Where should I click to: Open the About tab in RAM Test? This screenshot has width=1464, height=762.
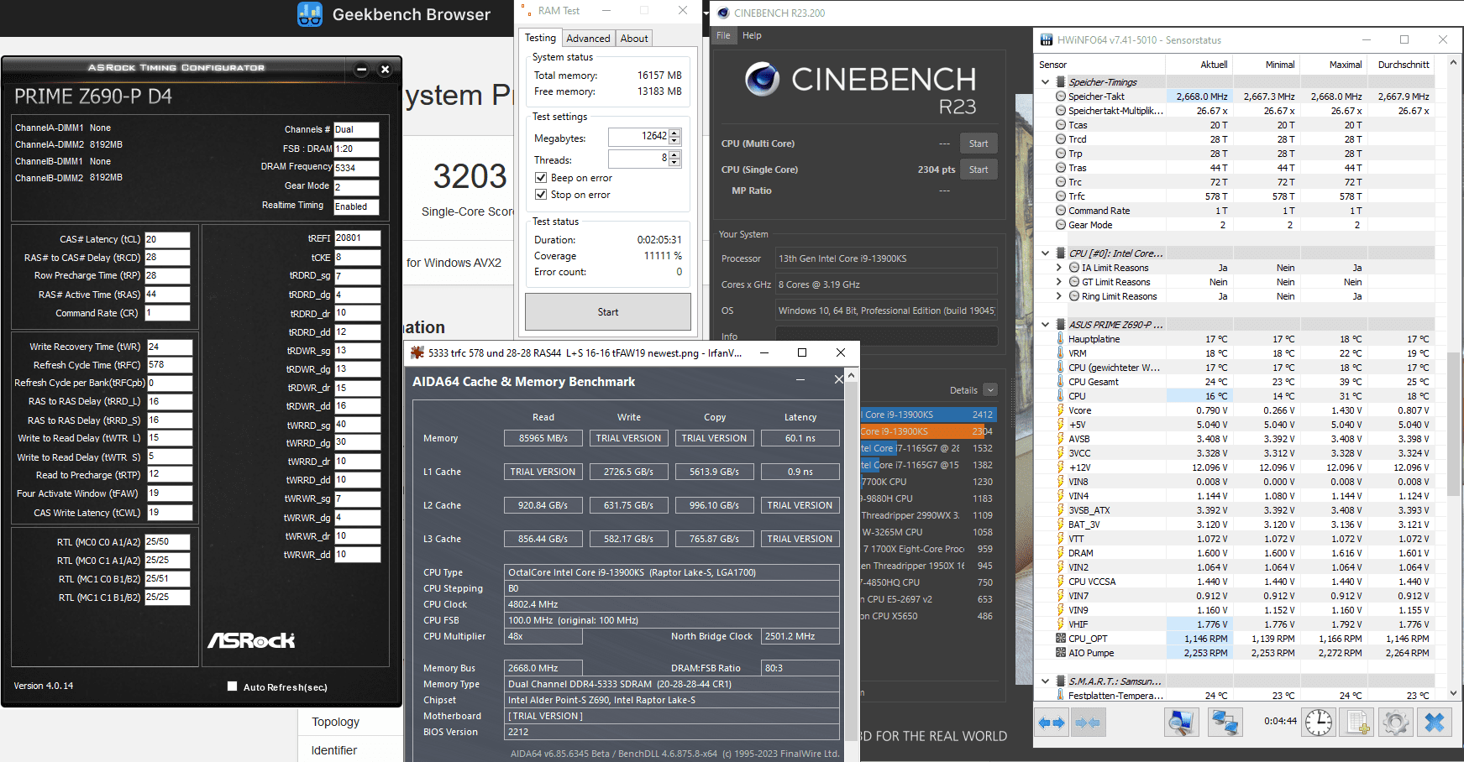pos(634,39)
